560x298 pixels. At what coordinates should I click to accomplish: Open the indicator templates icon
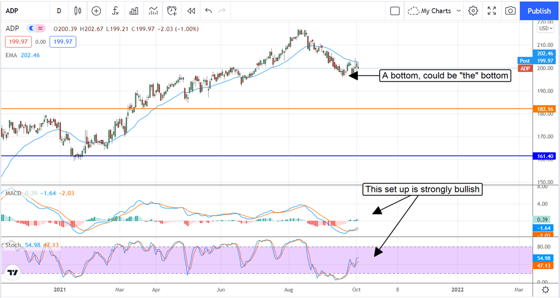click(153, 10)
